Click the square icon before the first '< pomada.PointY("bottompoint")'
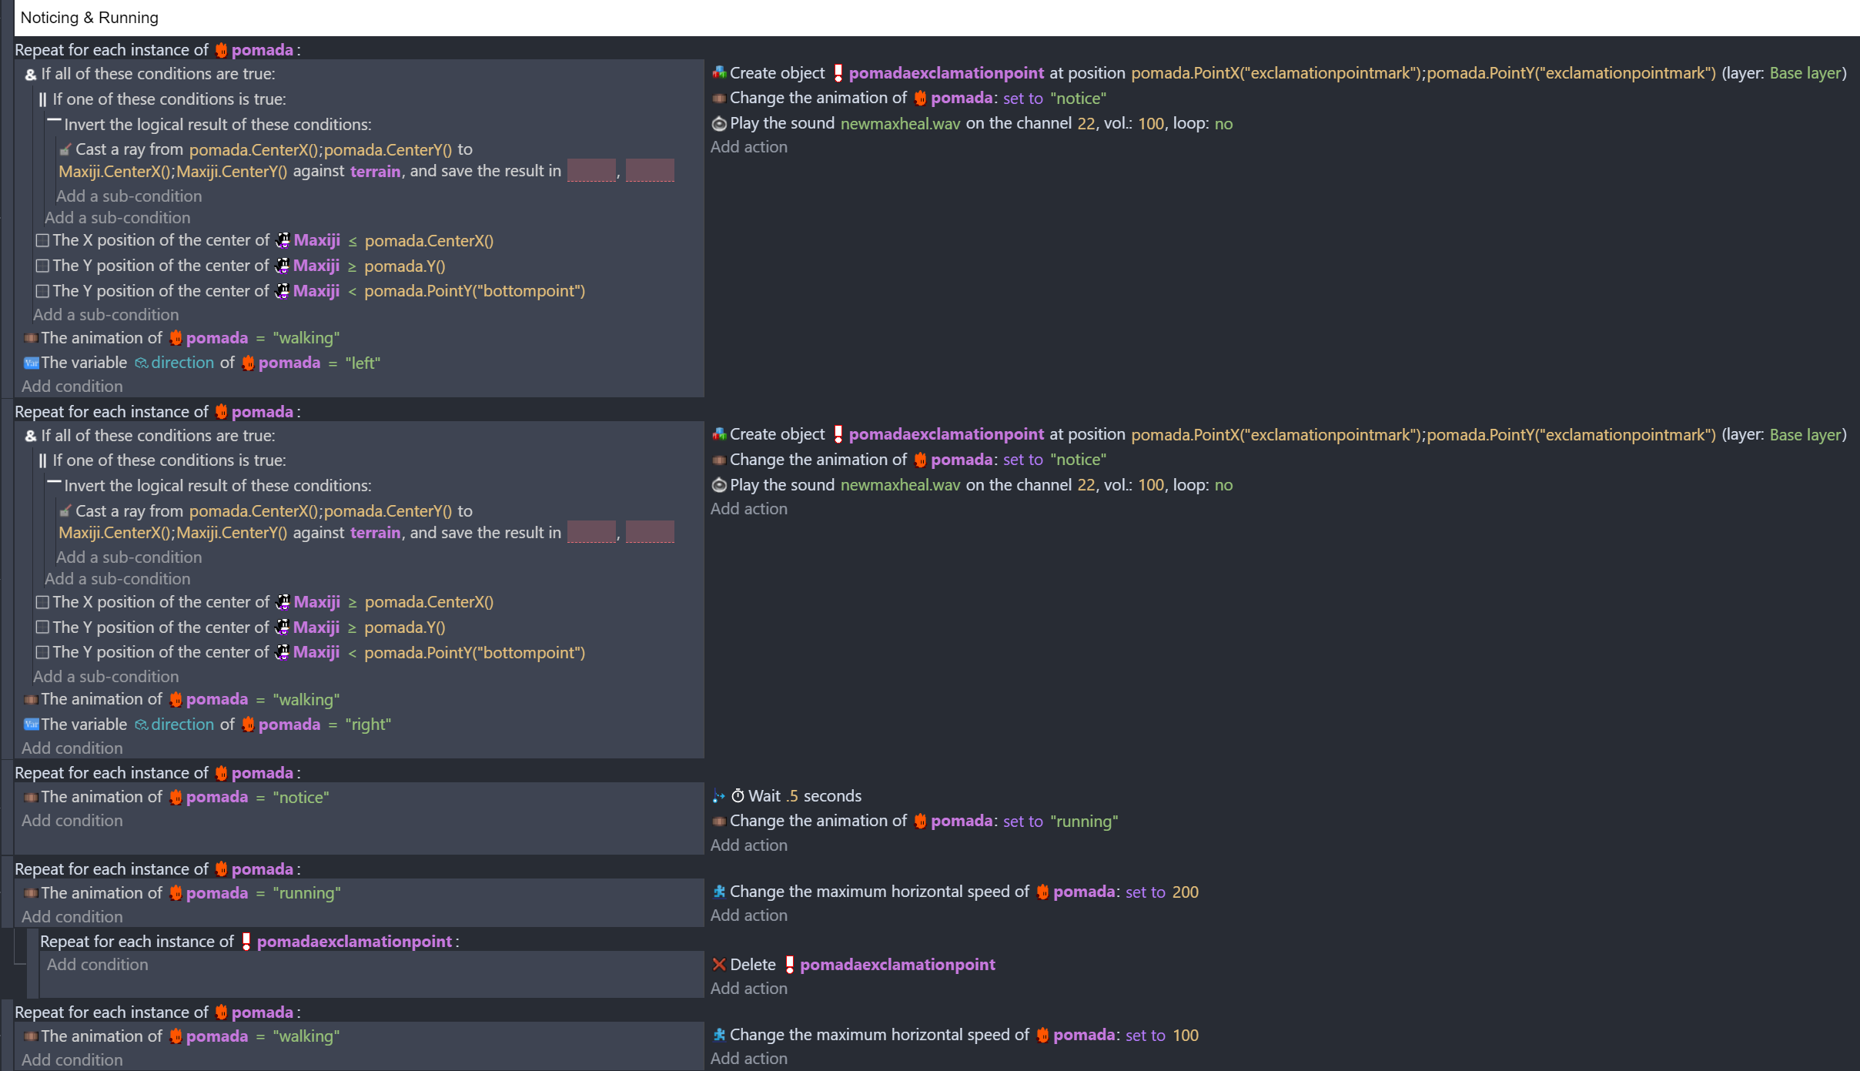This screenshot has height=1071, width=1860. coord(42,291)
